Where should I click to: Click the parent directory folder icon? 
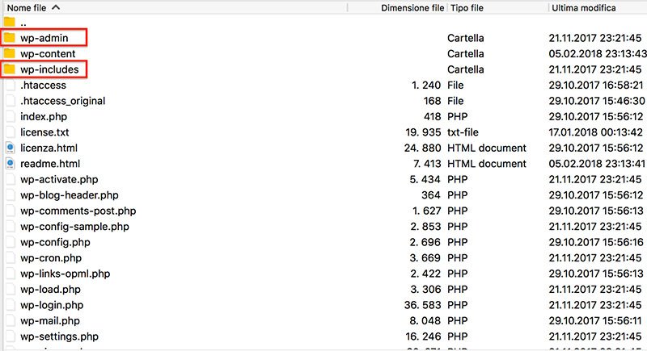10,22
